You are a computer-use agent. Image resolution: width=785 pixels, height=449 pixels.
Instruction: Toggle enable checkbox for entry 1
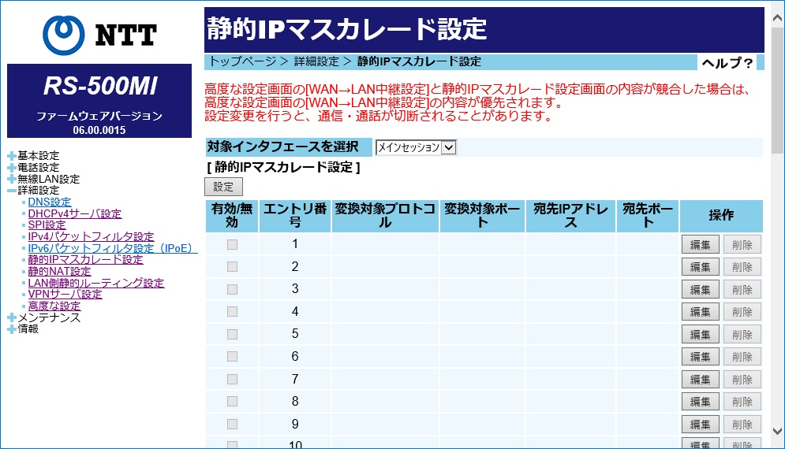click(232, 244)
